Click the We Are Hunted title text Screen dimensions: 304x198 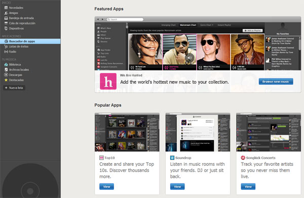[131, 75]
